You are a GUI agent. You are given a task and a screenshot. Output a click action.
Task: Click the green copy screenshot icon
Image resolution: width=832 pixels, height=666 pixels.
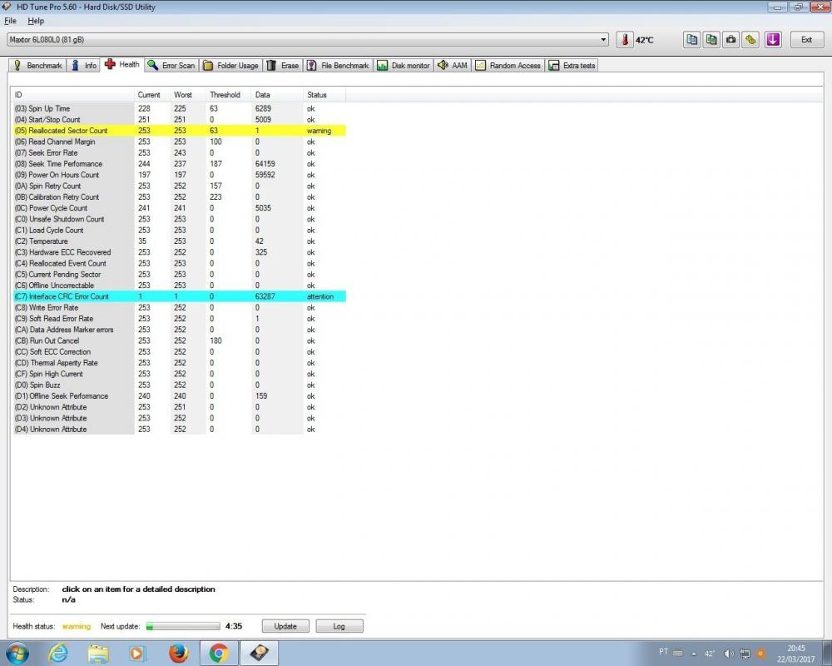click(711, 39)
